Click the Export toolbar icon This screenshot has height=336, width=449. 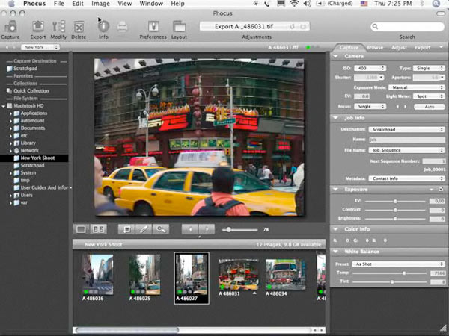pyautogui.click(x=37, y=26)
